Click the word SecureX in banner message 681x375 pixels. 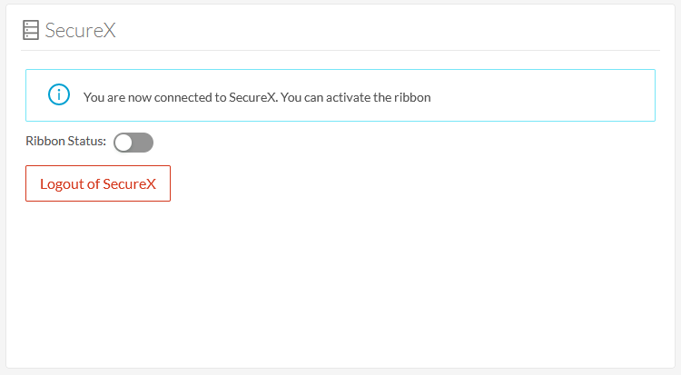(252, 97)
